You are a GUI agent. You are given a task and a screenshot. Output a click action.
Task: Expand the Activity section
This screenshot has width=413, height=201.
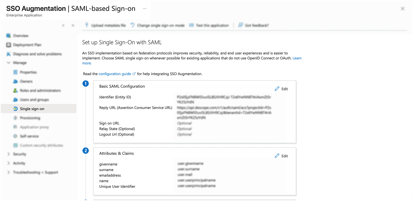8,163
